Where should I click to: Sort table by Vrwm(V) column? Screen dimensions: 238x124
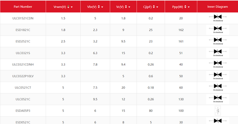tap(68, 7)
